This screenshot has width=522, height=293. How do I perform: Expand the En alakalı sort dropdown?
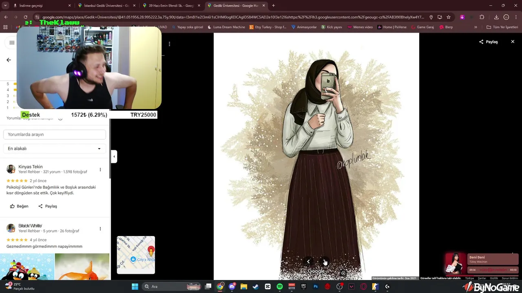coord(55,149)
